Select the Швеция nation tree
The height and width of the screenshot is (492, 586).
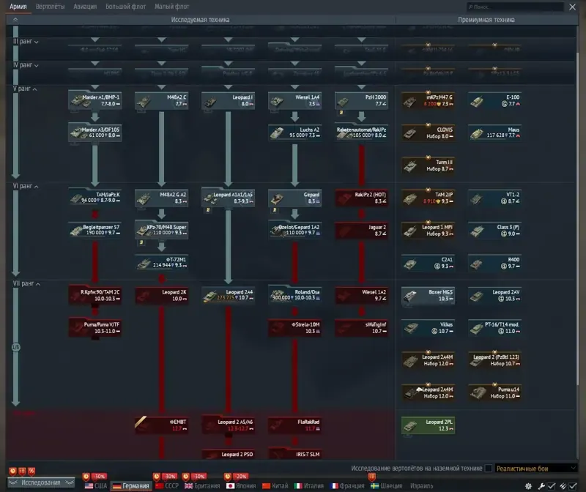(387, 486)
